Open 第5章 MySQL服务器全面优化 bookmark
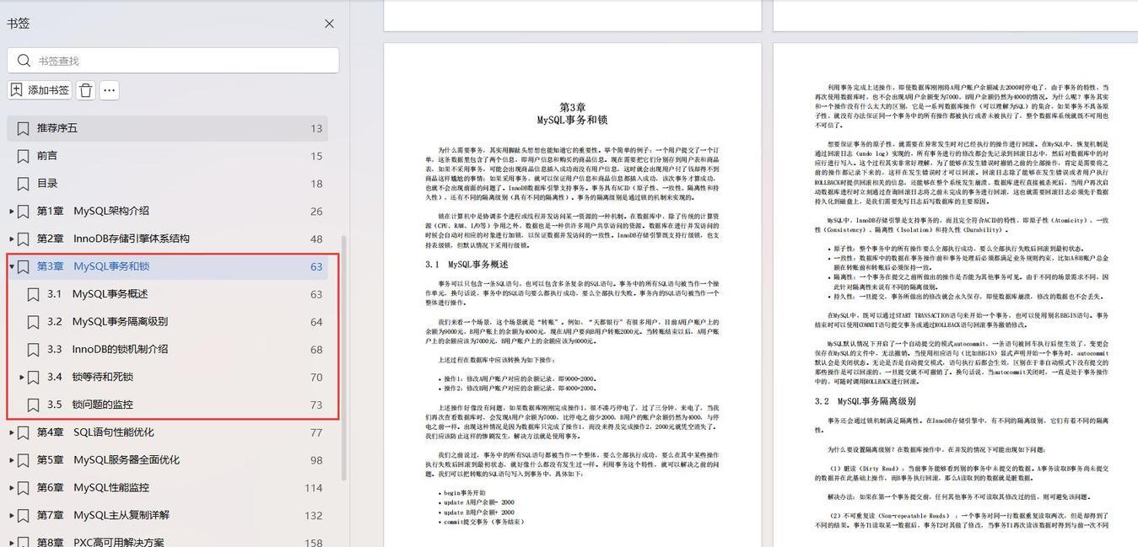 tap(108, 460)
